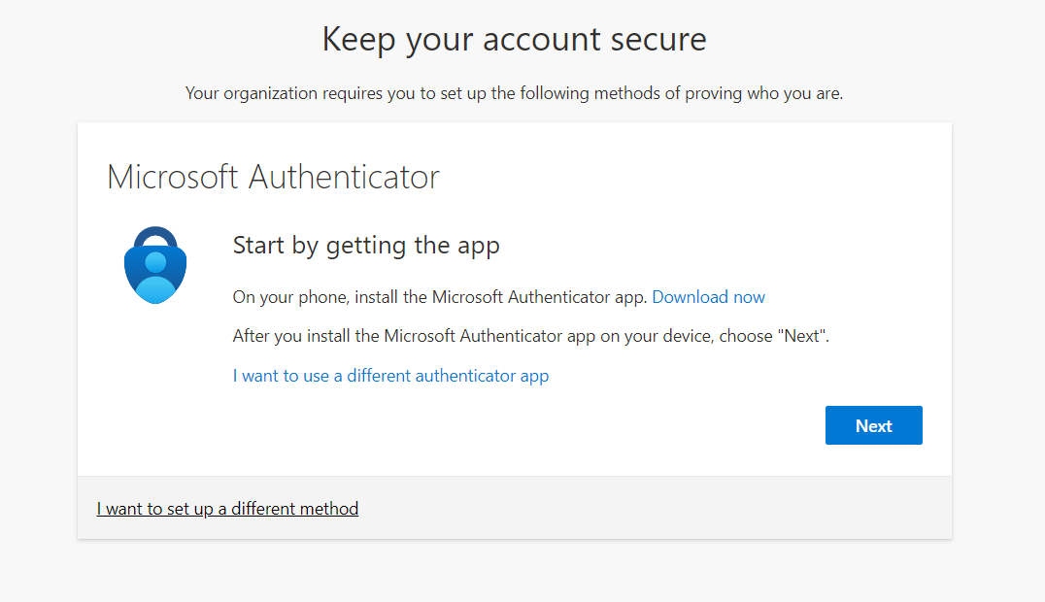Viewport: 1045px width, 602px height.
Task: Click the "Start by getting the app" heading
Action: tap(366, 246)
